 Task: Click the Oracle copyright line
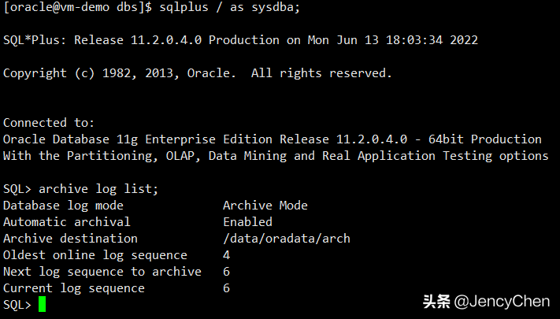click(197, 73)
